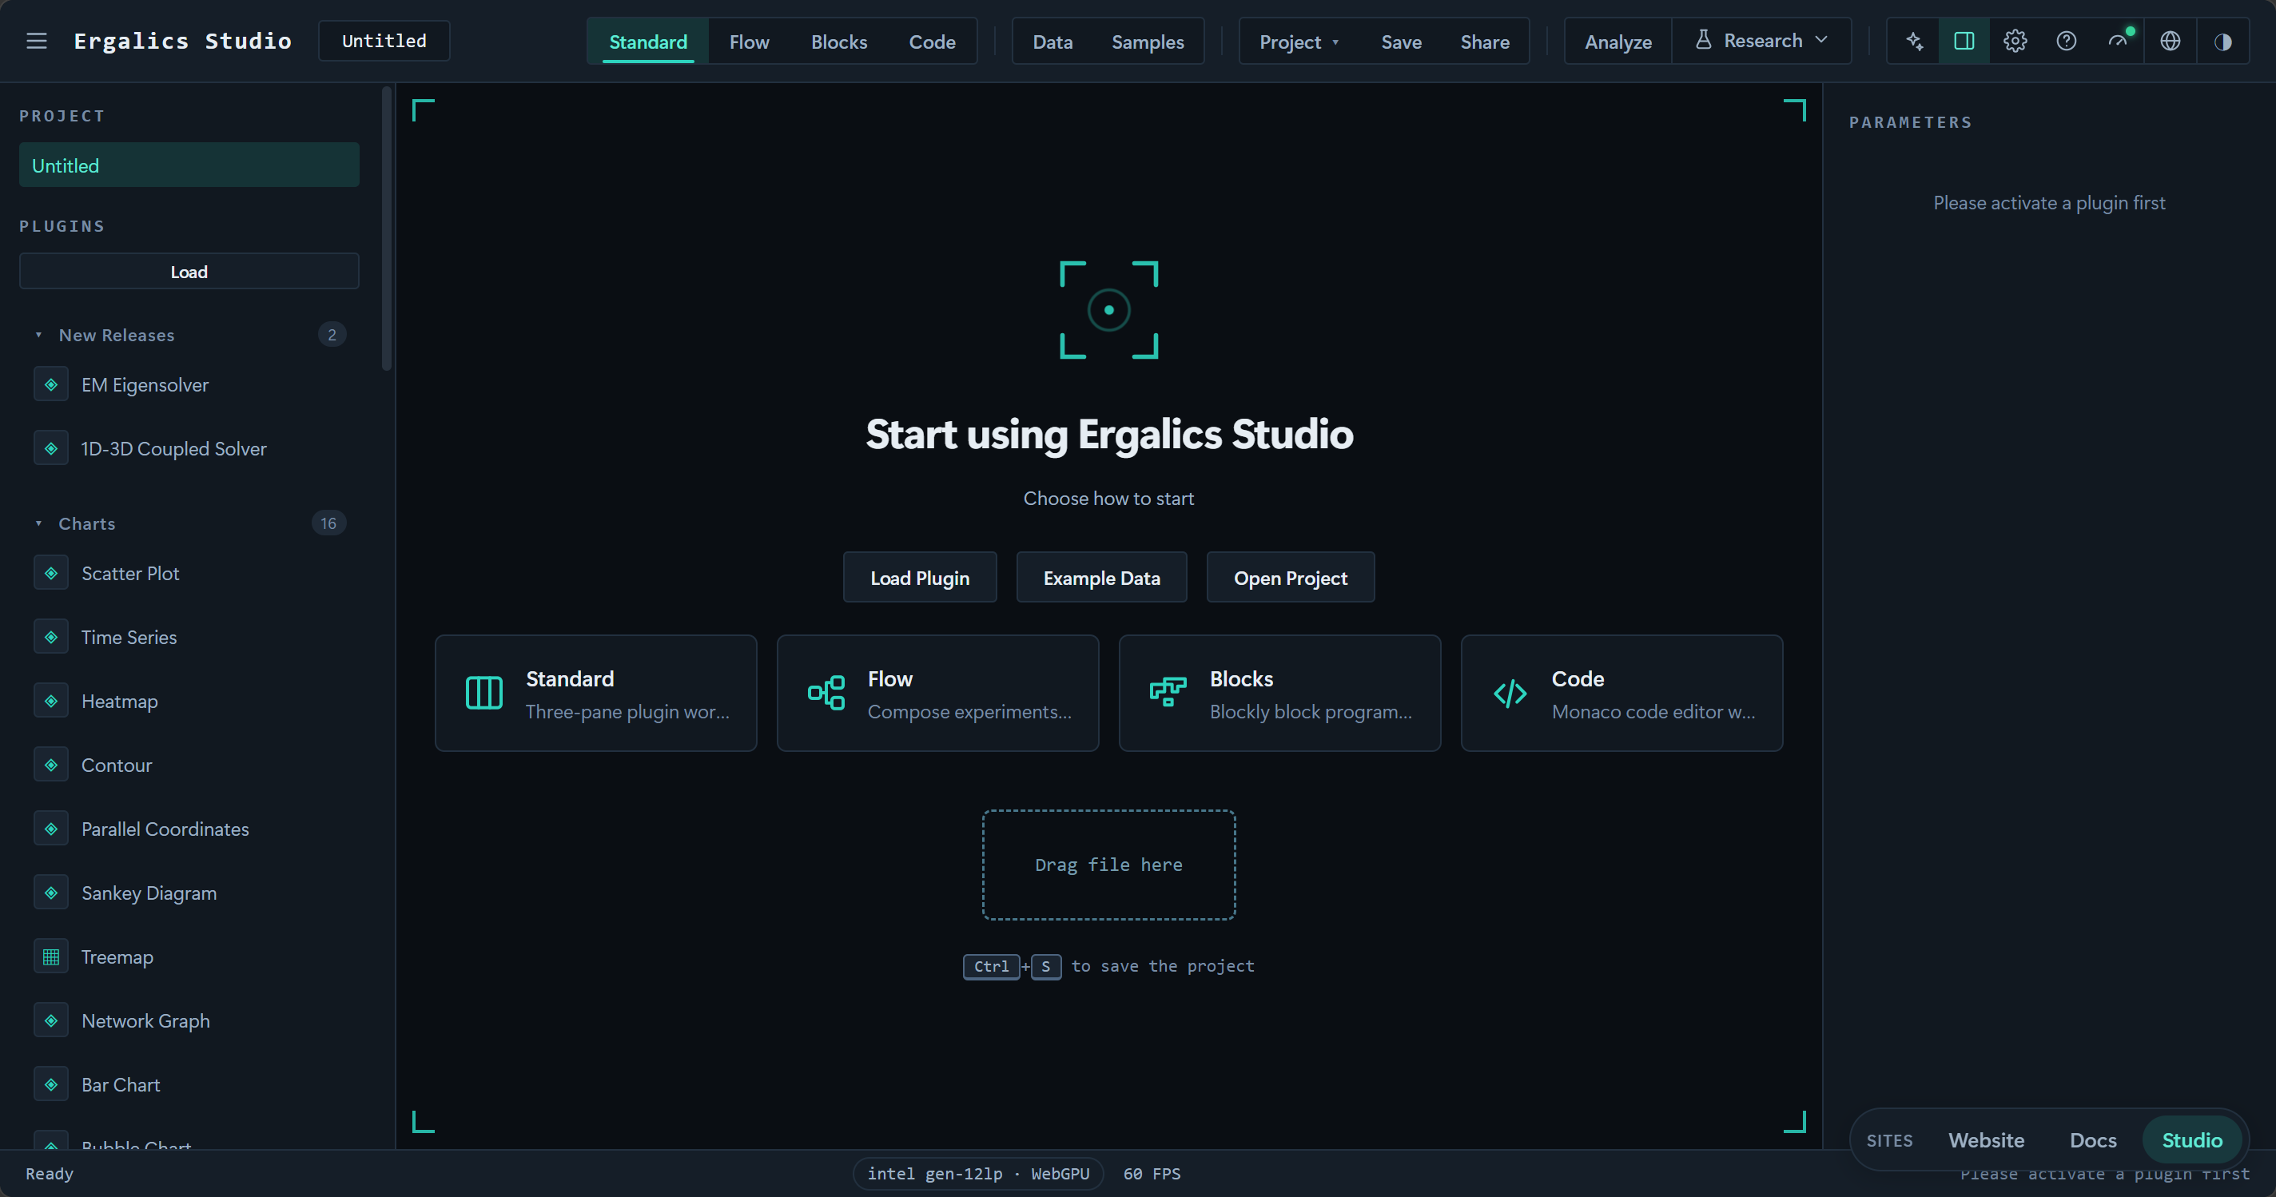Viewport: 2276px width, 1197px height.
Task: Select the Standard tab
Action: (x=647, y=42)
